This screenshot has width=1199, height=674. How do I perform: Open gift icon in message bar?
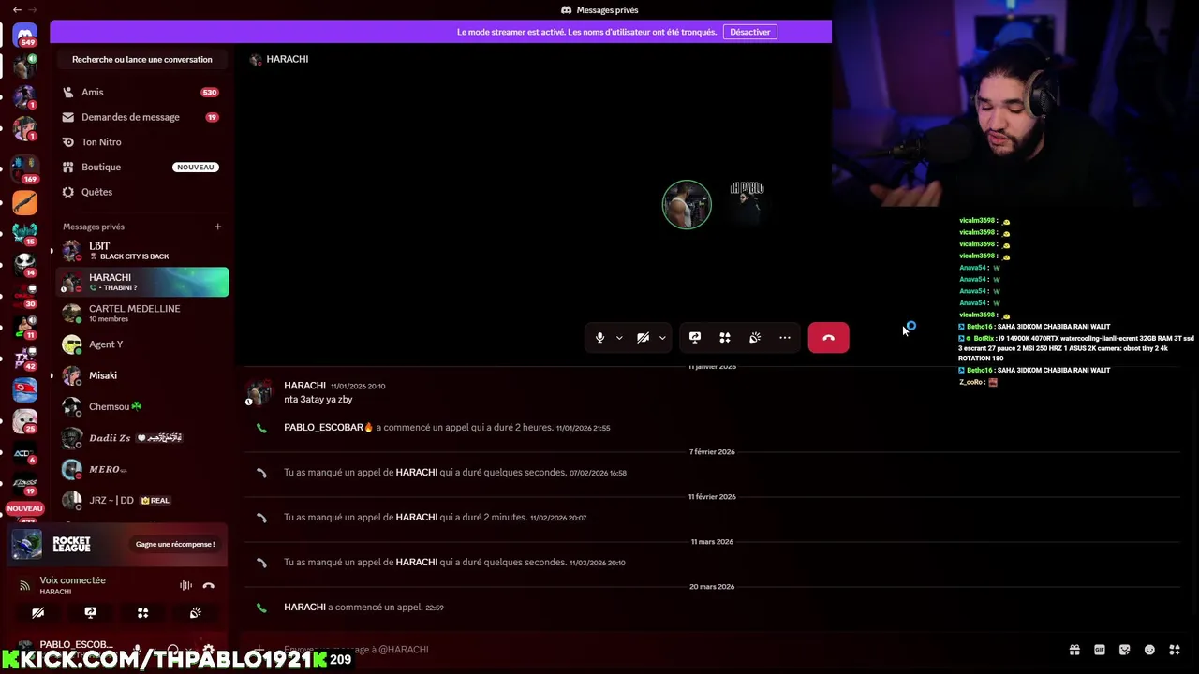[x=1074, y=650]
